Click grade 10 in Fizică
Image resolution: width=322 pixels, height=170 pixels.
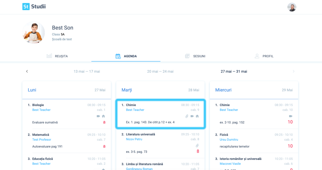[x=290, y=146]
